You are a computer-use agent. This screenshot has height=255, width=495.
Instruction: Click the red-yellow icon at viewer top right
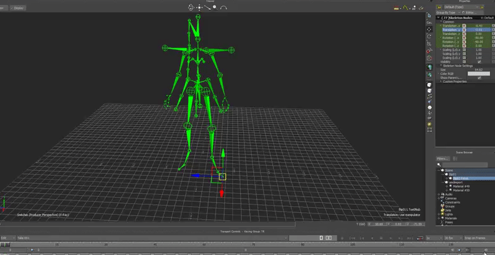pyautogui.click(x=397, y=8)
